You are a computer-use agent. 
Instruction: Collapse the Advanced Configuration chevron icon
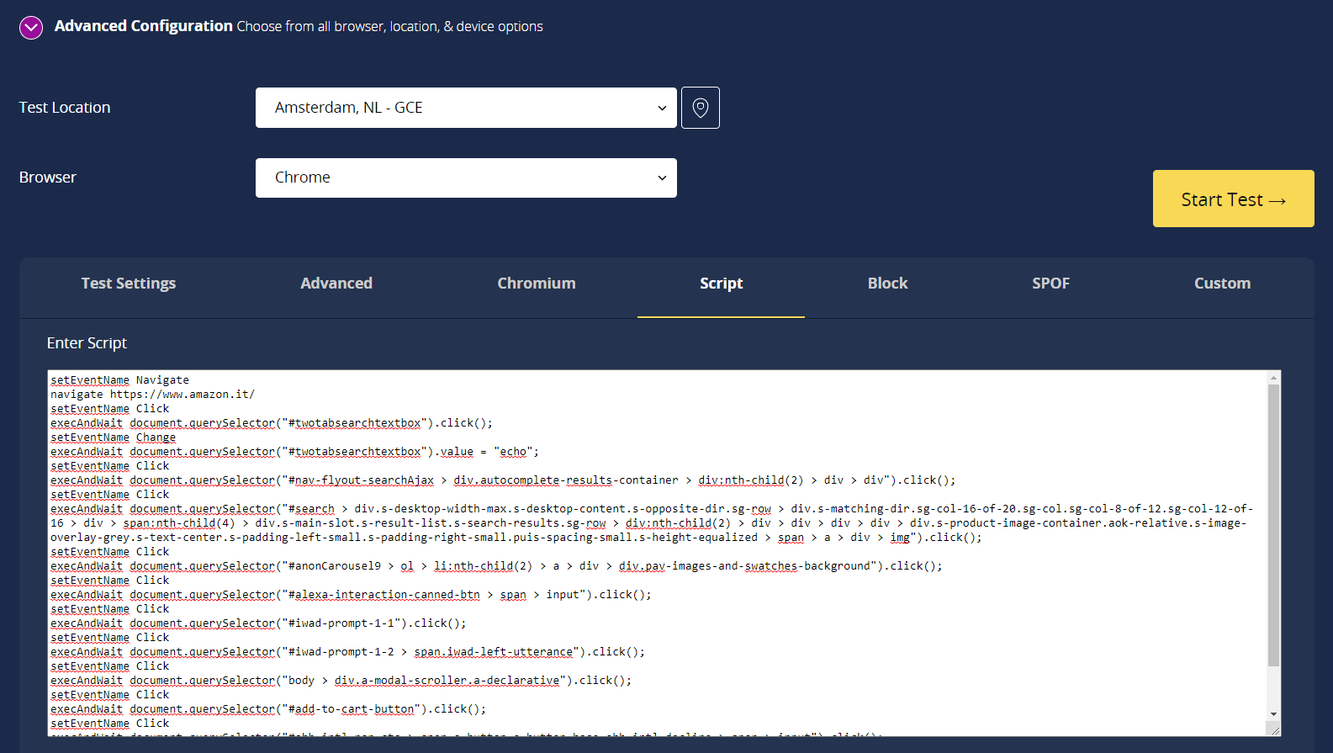[31, 28]
